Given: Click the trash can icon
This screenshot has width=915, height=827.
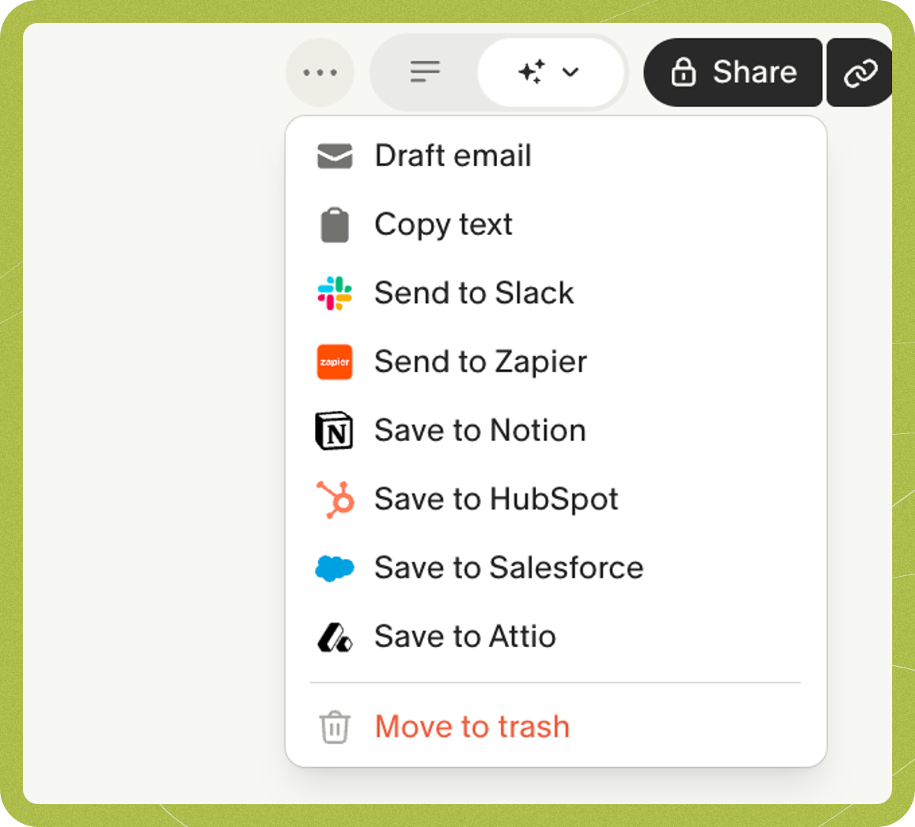Looking at the screenshot, I should click(335, 726).
